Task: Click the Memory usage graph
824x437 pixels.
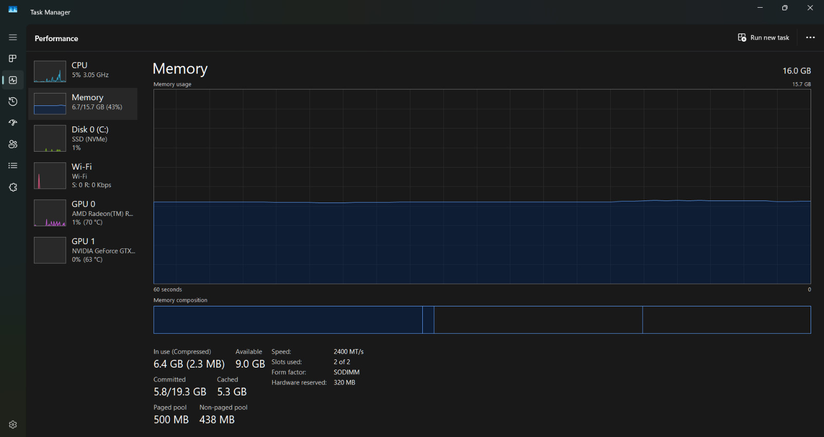Action: tap(482, 187)
